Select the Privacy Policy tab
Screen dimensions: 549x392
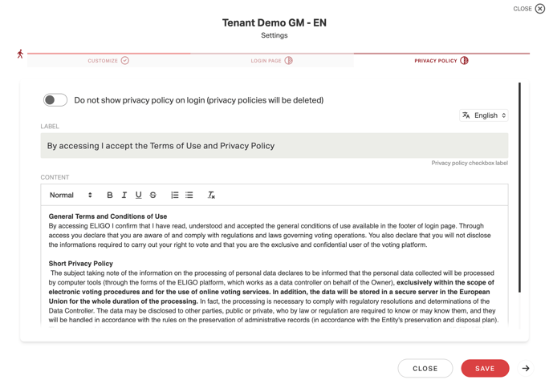(441, 60)
